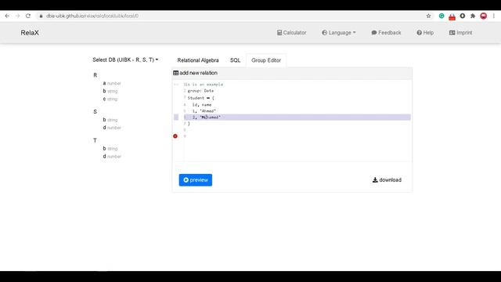This screenshot has height=282, width=501.
Task: Open the Imprint page
Action: pos(460,33)
